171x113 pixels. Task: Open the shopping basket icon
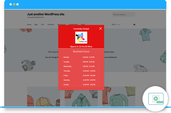[x=134, y=25]
